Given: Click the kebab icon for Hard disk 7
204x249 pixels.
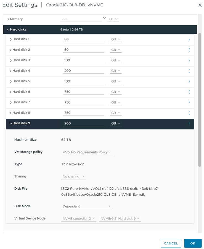Looking at the screenshot, I should click(x=189, y=102).
